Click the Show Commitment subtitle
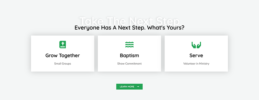The width and height of the screenshot is (259, 100). click(x=129, y=64)
